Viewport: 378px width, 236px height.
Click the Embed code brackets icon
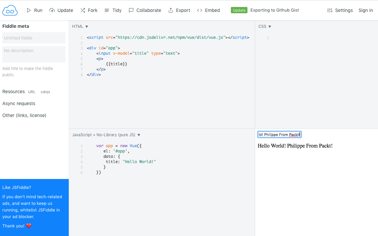pos(200,10)
